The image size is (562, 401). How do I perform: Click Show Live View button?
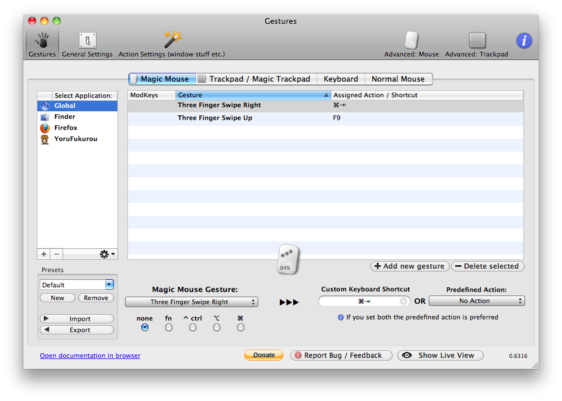(x=440, y=355)
